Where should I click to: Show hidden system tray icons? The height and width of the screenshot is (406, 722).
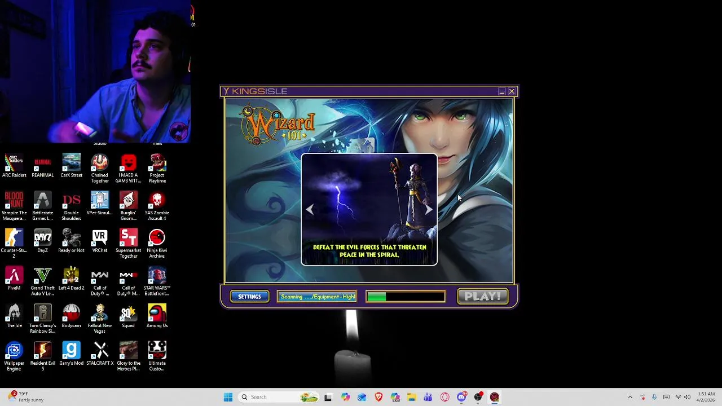(x=630, y=397)
